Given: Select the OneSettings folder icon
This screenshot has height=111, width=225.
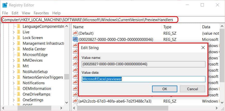Looking at the screenshot, I should point(19,100).
